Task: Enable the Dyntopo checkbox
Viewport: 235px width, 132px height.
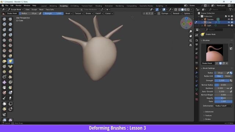Action: 159,14
